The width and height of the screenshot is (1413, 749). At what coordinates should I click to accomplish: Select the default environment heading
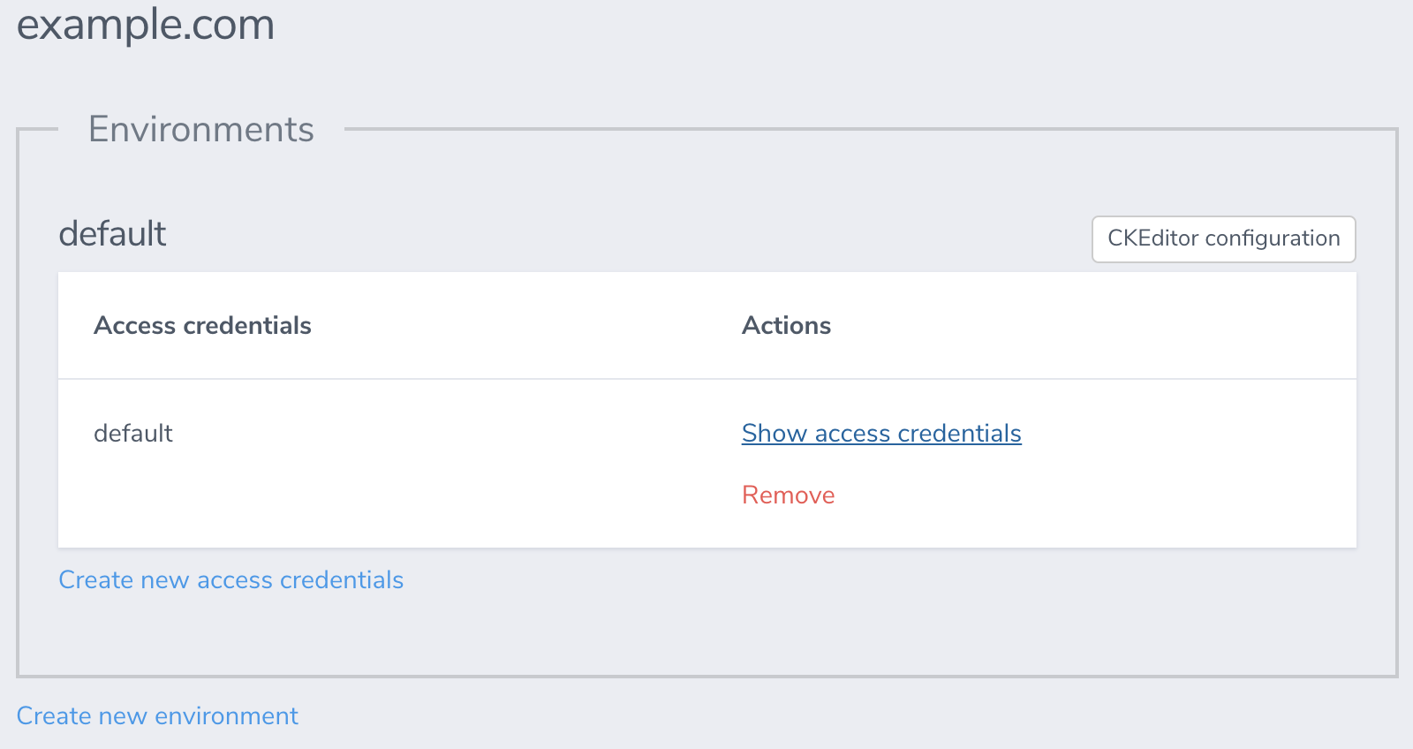point(112,233)
